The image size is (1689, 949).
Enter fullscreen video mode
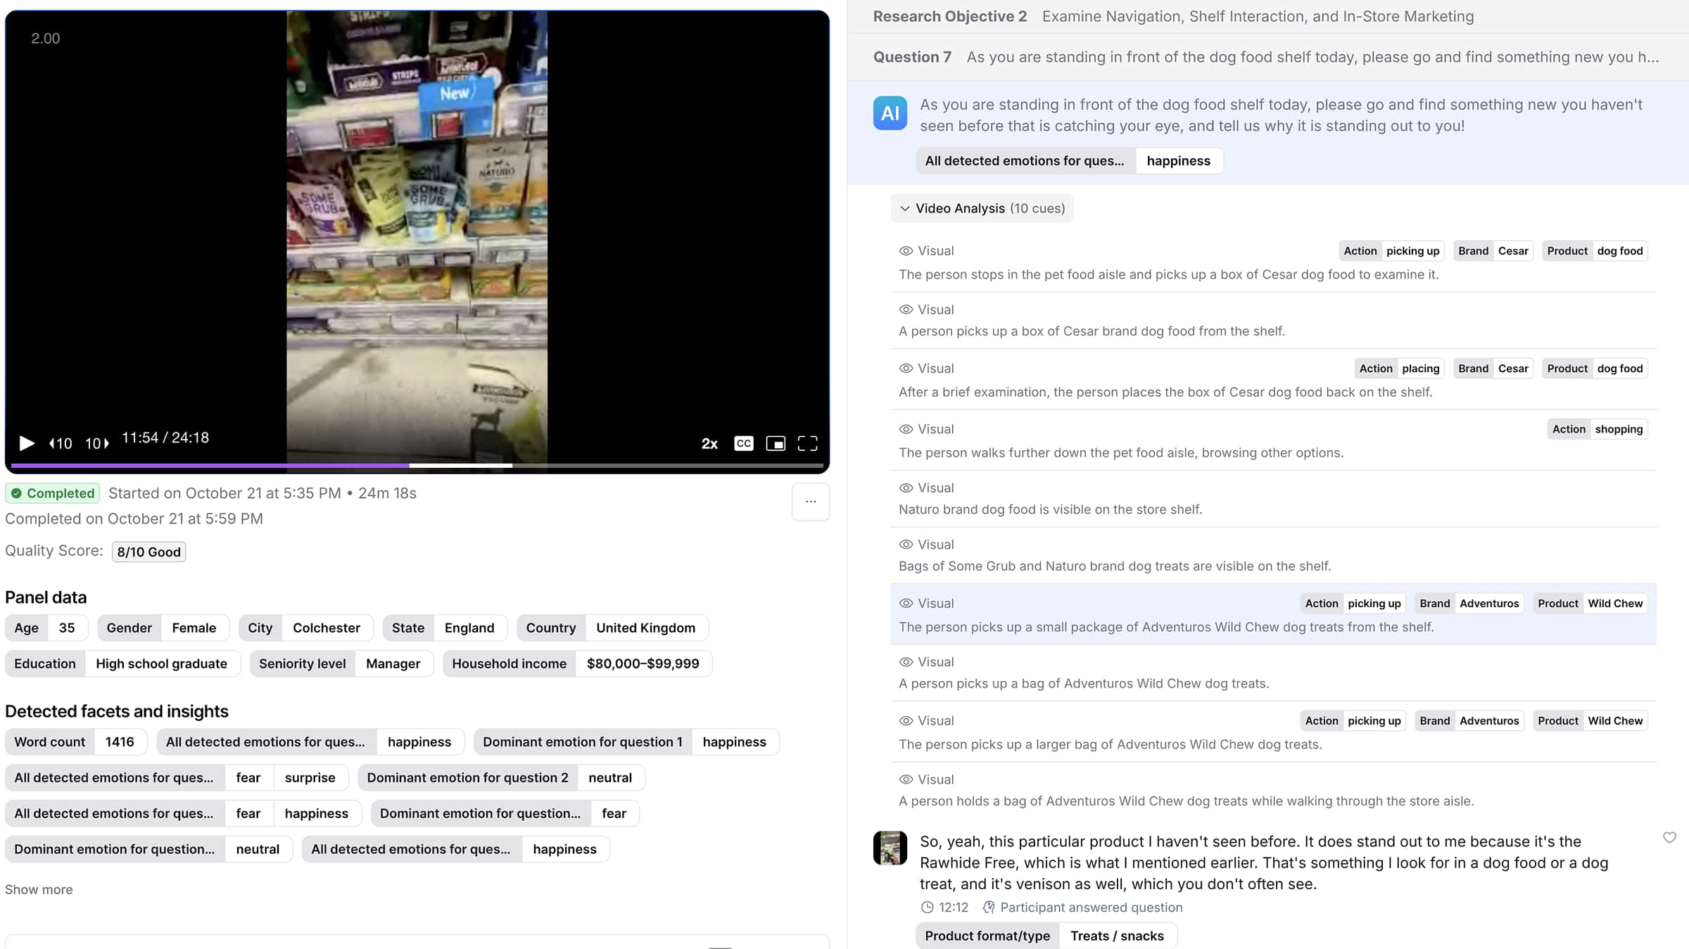pyautogui.click(x=808, y=443)
